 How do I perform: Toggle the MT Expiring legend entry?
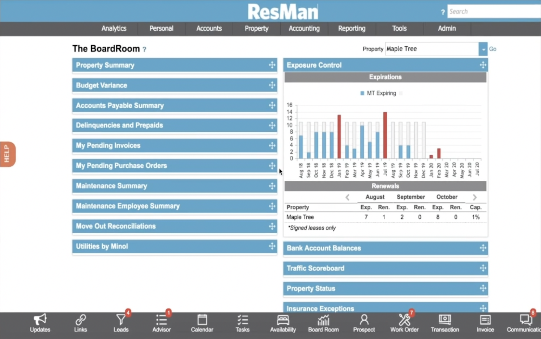tap(379, 93)
